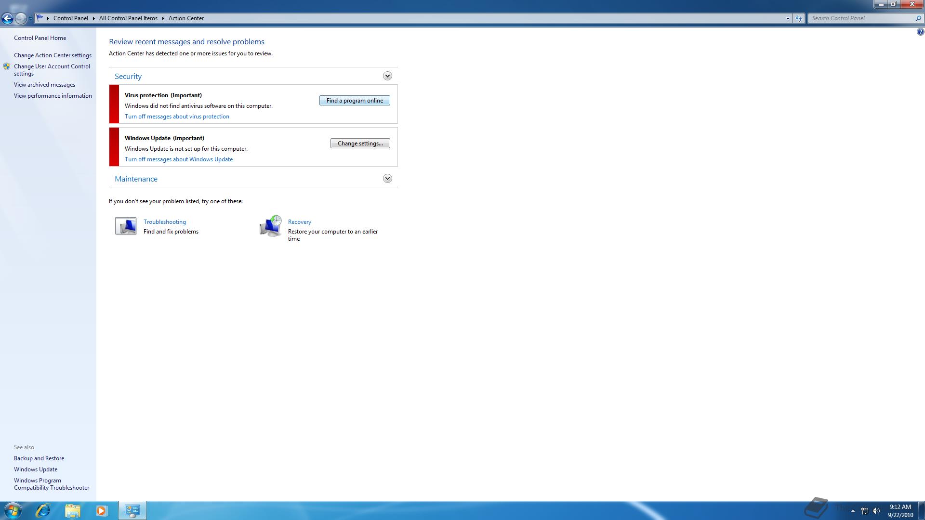Expand the Maintenance section chevron

click(x=387, y=179)
